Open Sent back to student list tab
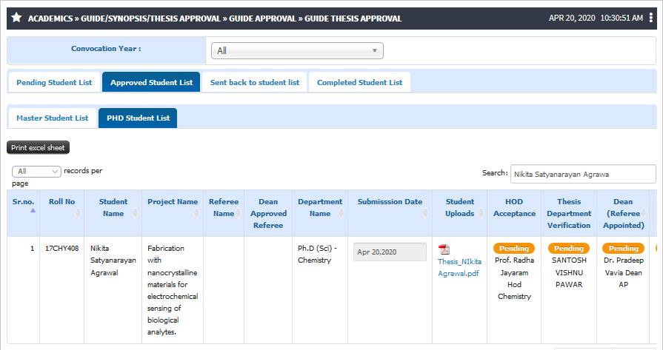The height and width of the screenshot is (350, 663). [255, 82]
